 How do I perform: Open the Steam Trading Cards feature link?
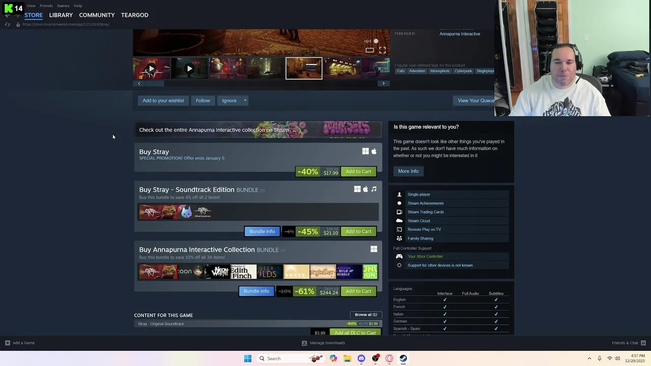point(426,212)
